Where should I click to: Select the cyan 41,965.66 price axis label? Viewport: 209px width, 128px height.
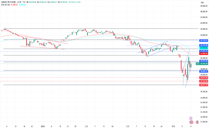click(x=204, y=48)
